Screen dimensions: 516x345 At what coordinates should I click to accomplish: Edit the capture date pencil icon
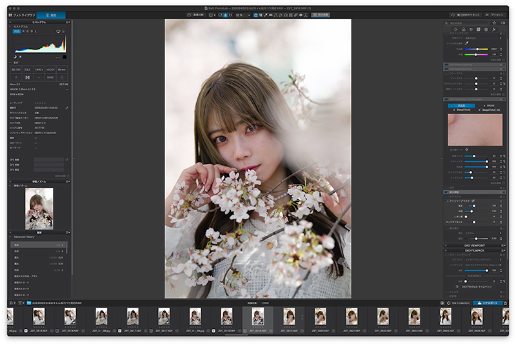coord(67,108)
